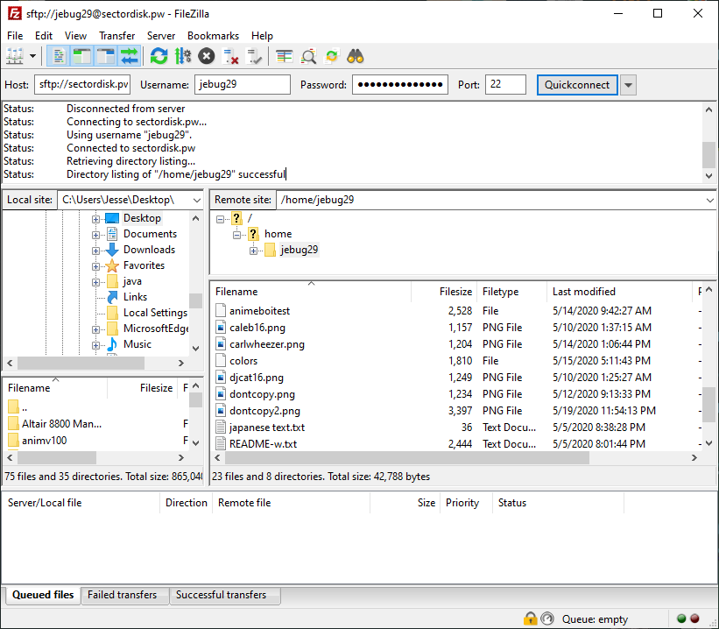Open the File menu
Screen dimensions: 719x629
point(15,36)
